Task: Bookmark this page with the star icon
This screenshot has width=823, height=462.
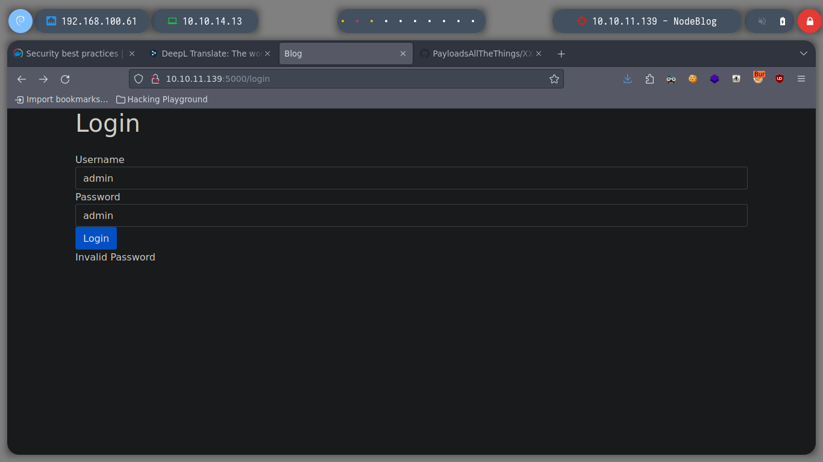Action: pos(554,79)
